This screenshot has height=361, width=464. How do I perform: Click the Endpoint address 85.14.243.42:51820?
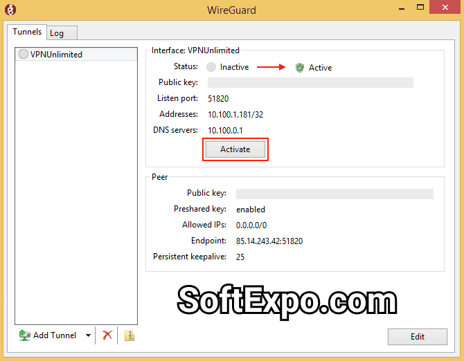point(269,241)
